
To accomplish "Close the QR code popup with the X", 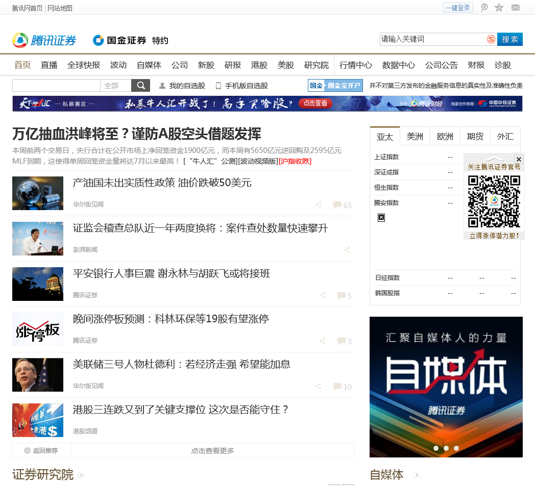I will point(519,159).
